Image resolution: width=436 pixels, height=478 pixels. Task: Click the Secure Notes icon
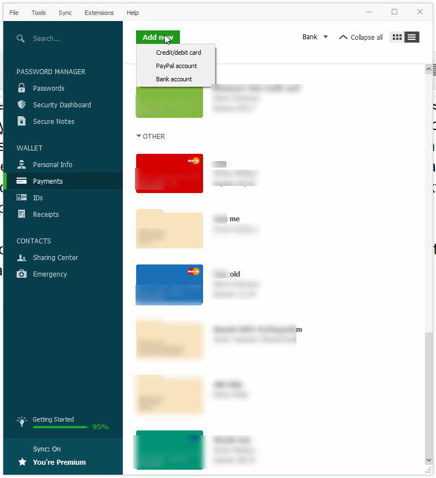(x=22, y=121)
